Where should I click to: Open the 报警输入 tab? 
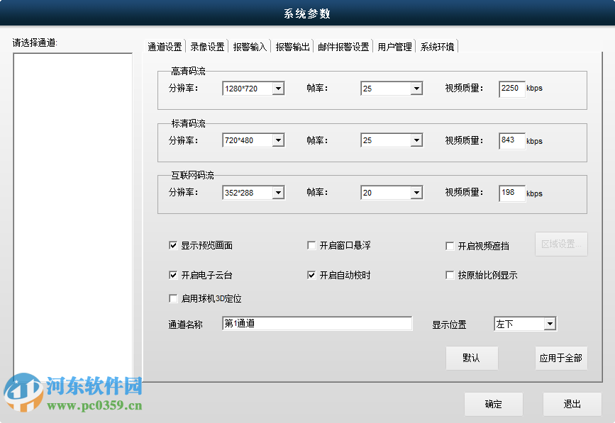tap(250, 45)
